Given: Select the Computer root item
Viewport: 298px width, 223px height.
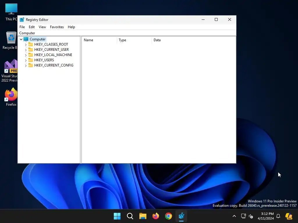Looking at the screenshot, I should (x=38, y=39).
